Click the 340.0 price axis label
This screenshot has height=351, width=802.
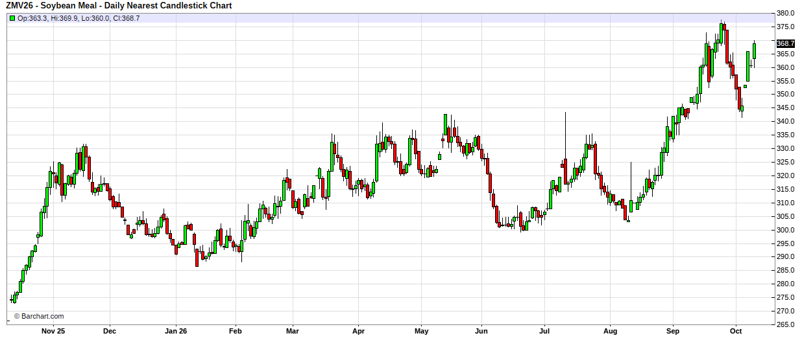pyautogui.click(x=786, y=122)
